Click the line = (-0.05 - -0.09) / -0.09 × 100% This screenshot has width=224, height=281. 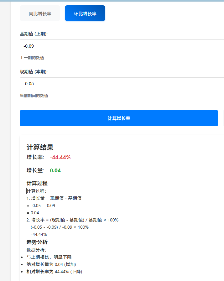pyautogui.click(x=58, y=227)
